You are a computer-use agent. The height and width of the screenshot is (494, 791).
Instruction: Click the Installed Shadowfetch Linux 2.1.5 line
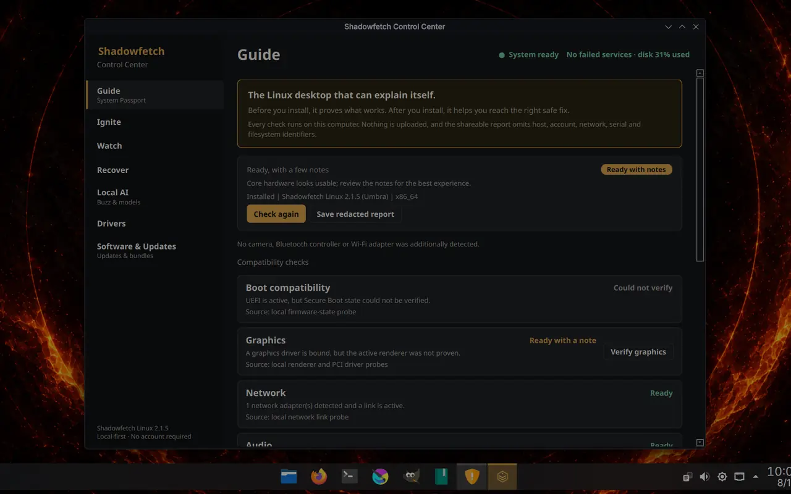tap(332, 196)
